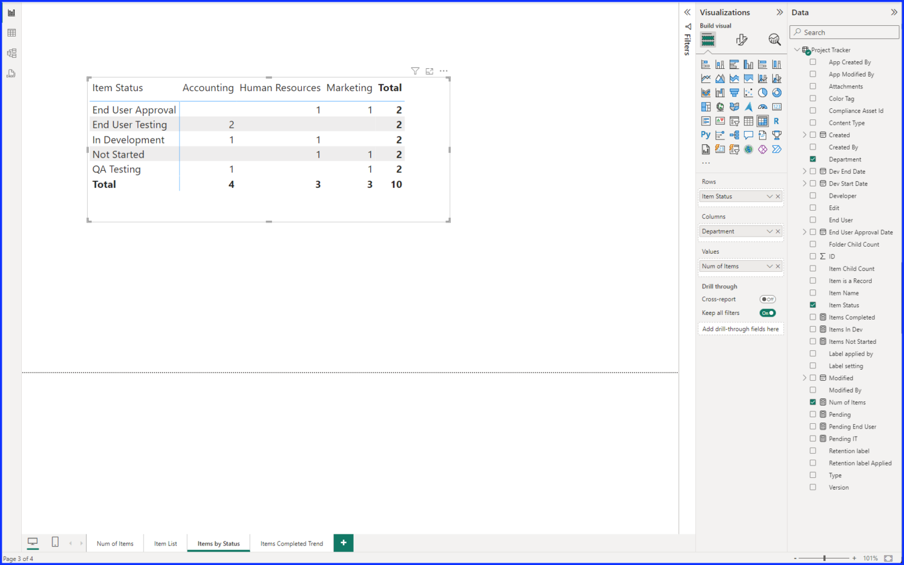
Task: Select the R script visual icon
Action: (x=777, y=121)
